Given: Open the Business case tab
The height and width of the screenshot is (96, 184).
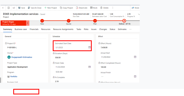Looking at the screenshot, I should click(21, 29).
